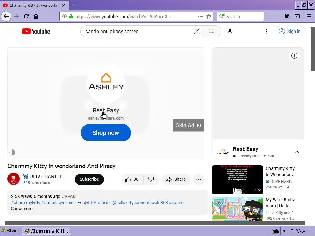Clear the YouTube search query
Viewport: 315px width, 236px height.
pyautogui.click(x=197, y=31)
